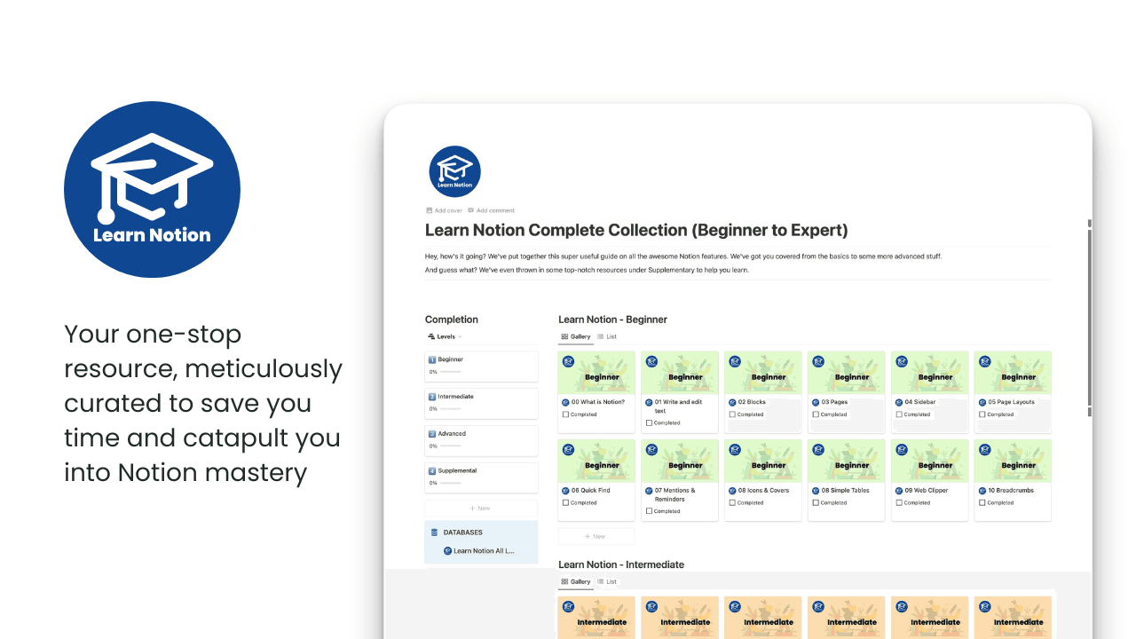Viewport: 1136px width, 639px height.
Task: Click the Learn Notion - Intermediate heading
Action: [621, 564]
